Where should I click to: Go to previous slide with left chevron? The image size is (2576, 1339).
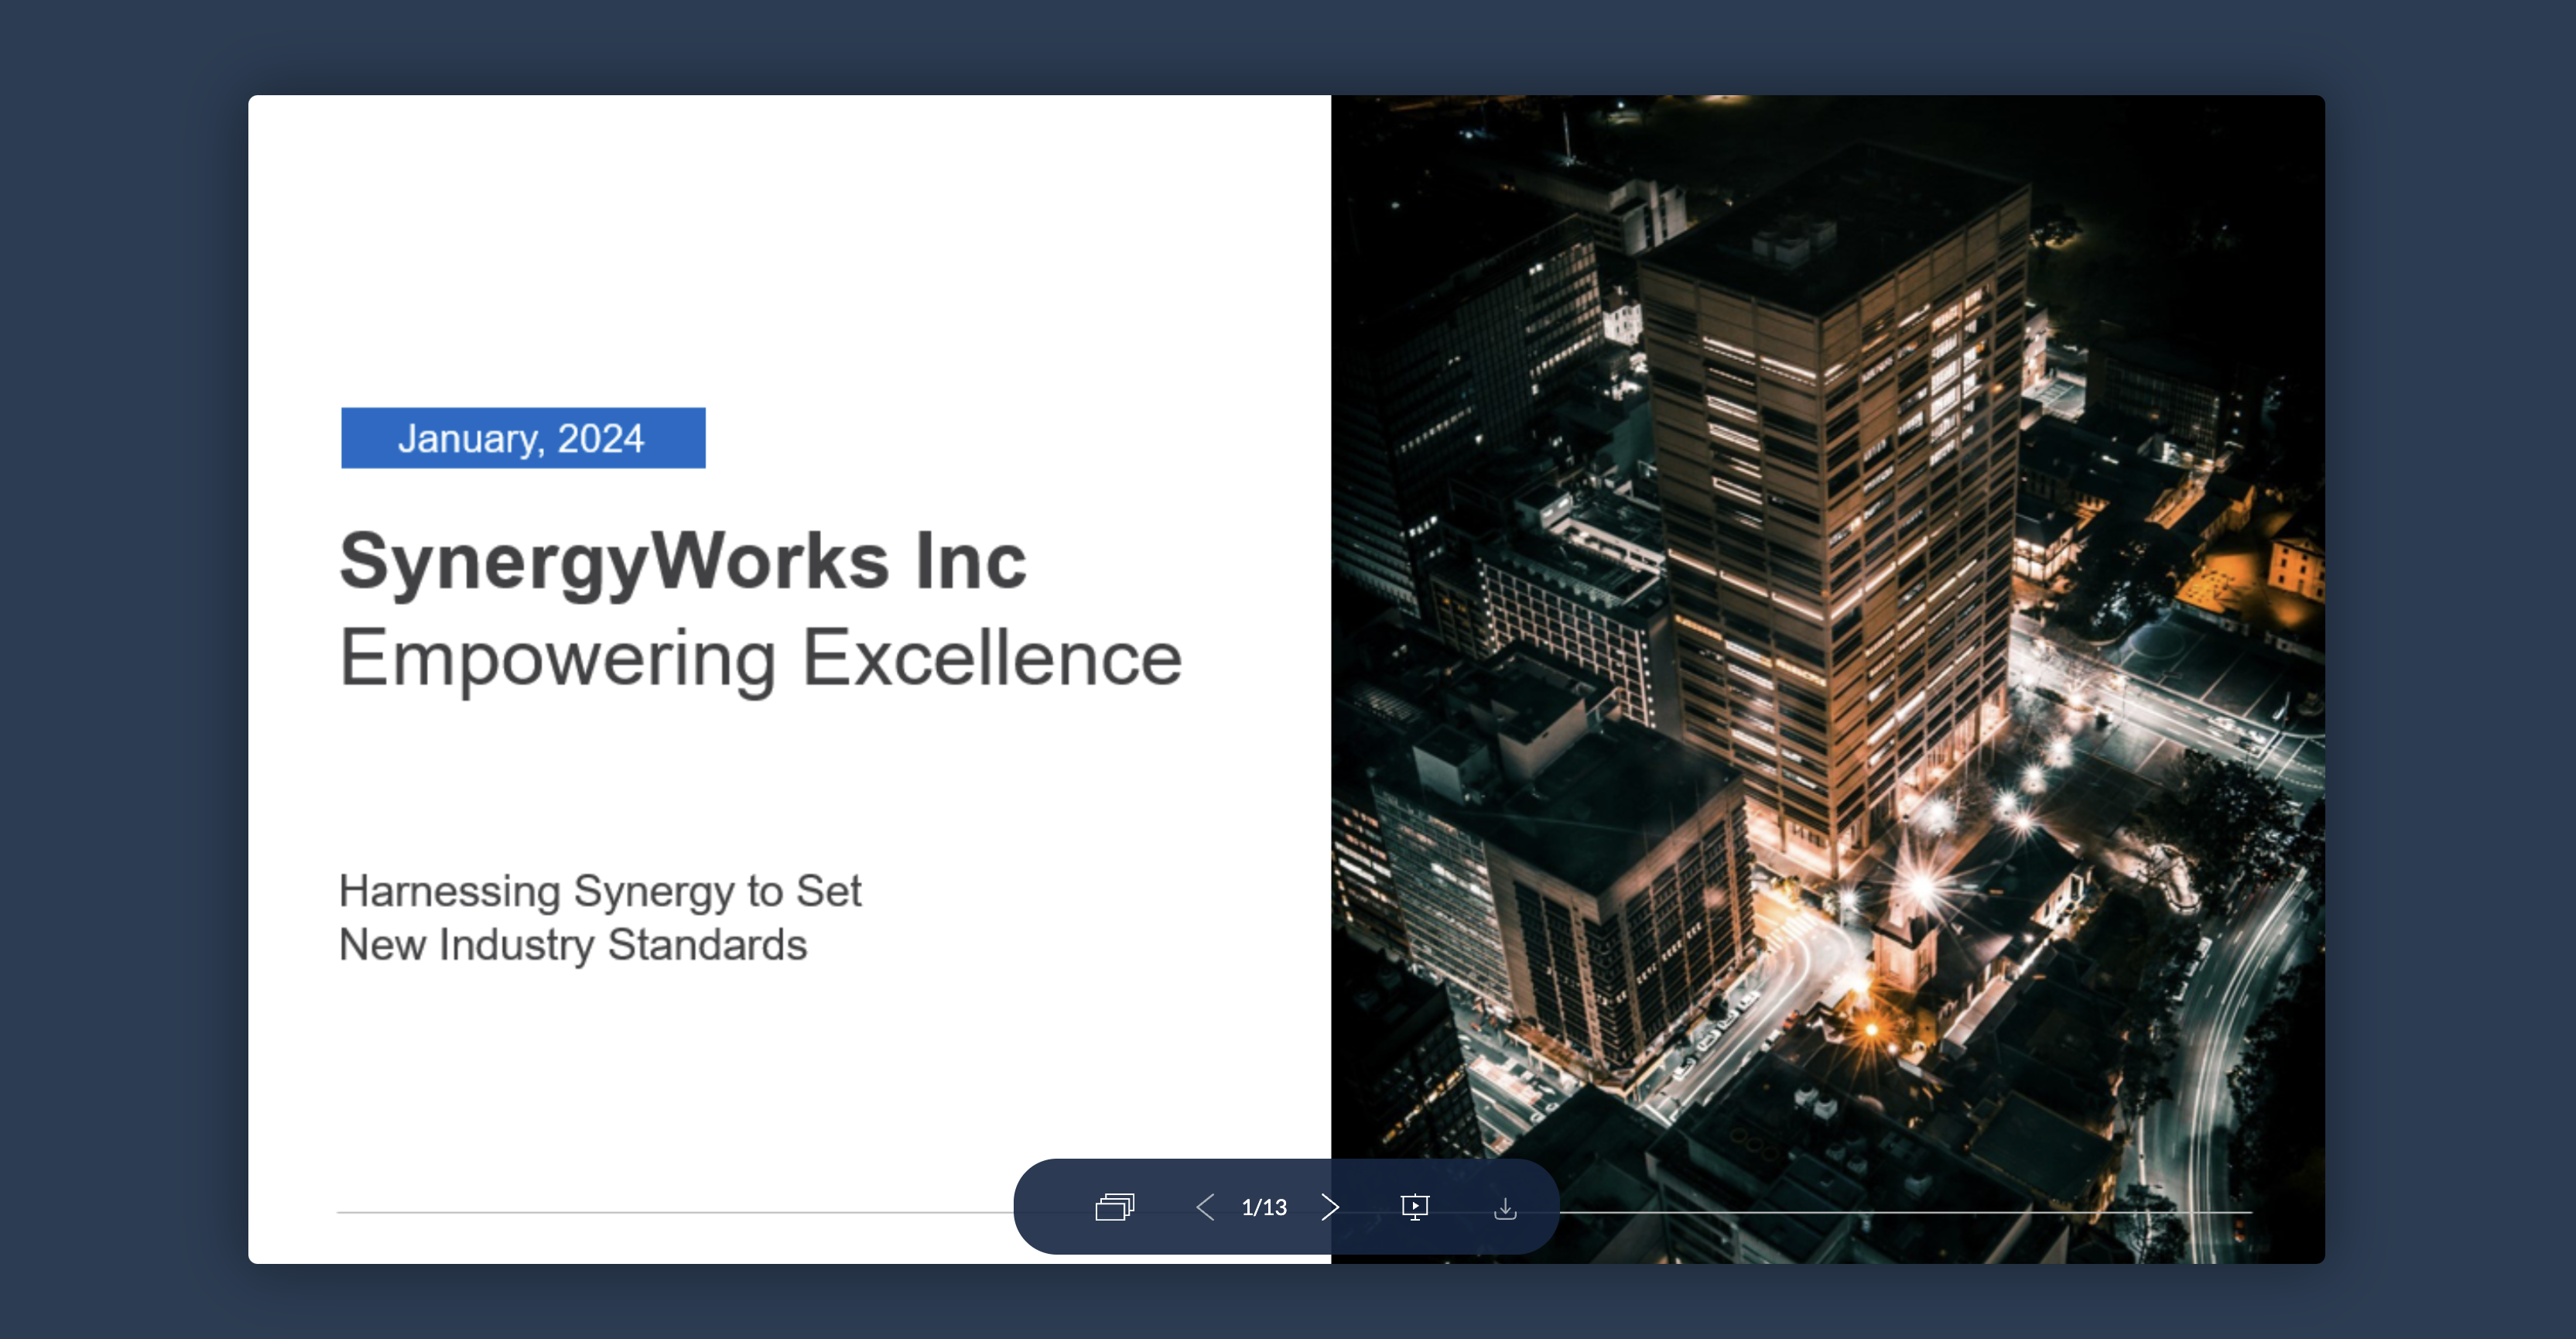click(x=1205, y=1207)
